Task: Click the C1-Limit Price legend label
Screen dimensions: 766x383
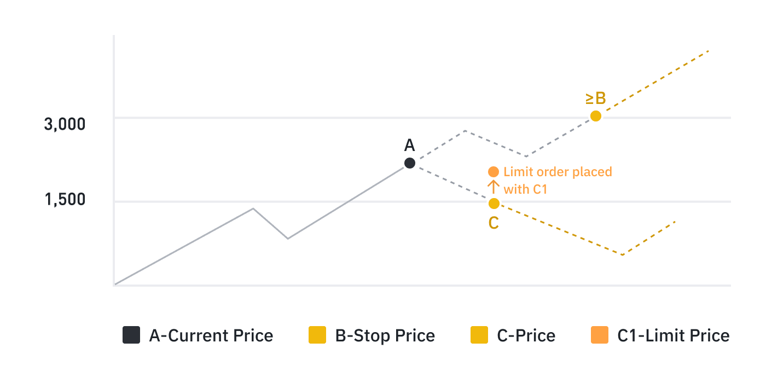Action: (673, 335)
